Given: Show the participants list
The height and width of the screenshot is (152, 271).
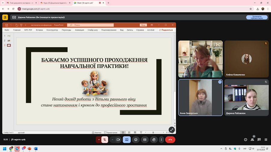Looking at the screenshot, I should point(252,139).
